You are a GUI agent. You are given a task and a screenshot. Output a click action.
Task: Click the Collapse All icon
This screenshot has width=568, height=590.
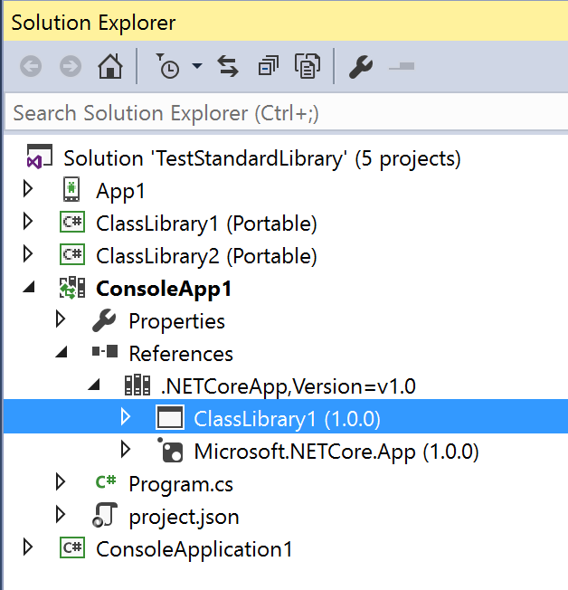pyautogui.click(x=269, y=65)
